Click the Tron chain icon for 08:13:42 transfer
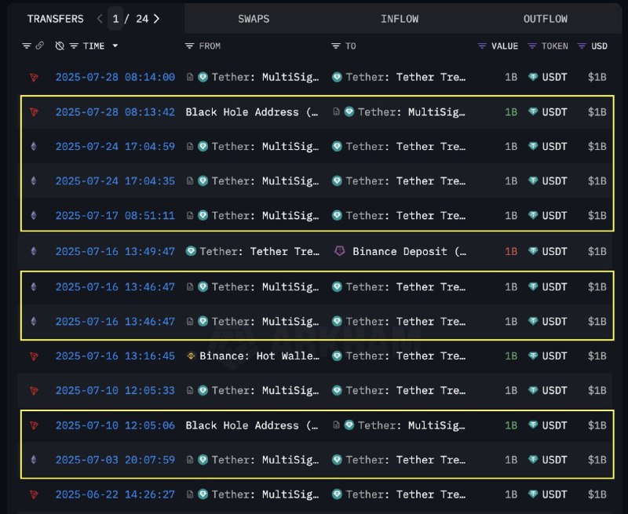This screenshot has width=628, height=514. [x=34, y=112]
